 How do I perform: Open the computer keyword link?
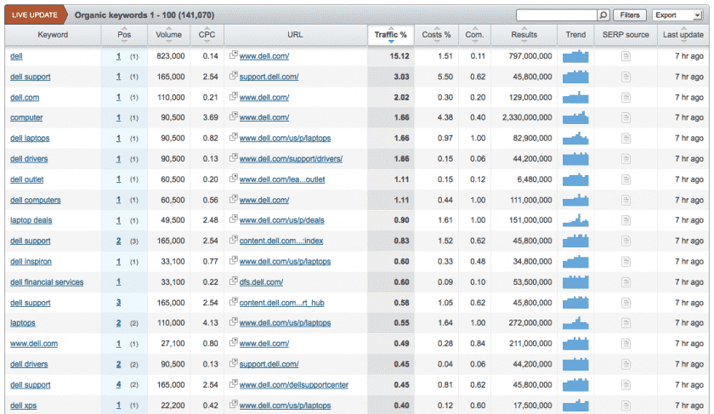(x=26, y=117)
